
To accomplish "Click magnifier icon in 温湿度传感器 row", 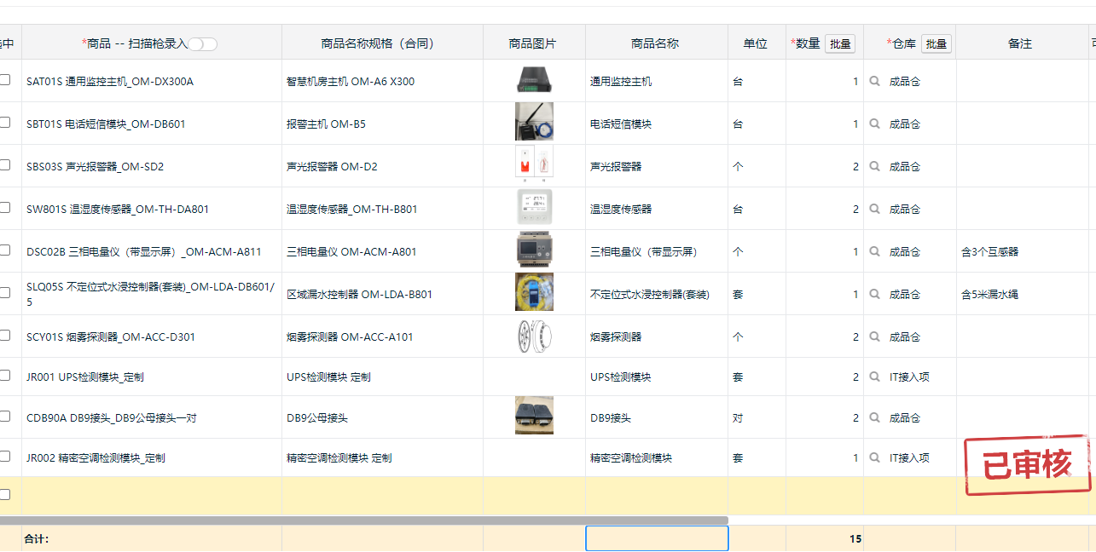I will pyautogui.click(x=874, y=210).
